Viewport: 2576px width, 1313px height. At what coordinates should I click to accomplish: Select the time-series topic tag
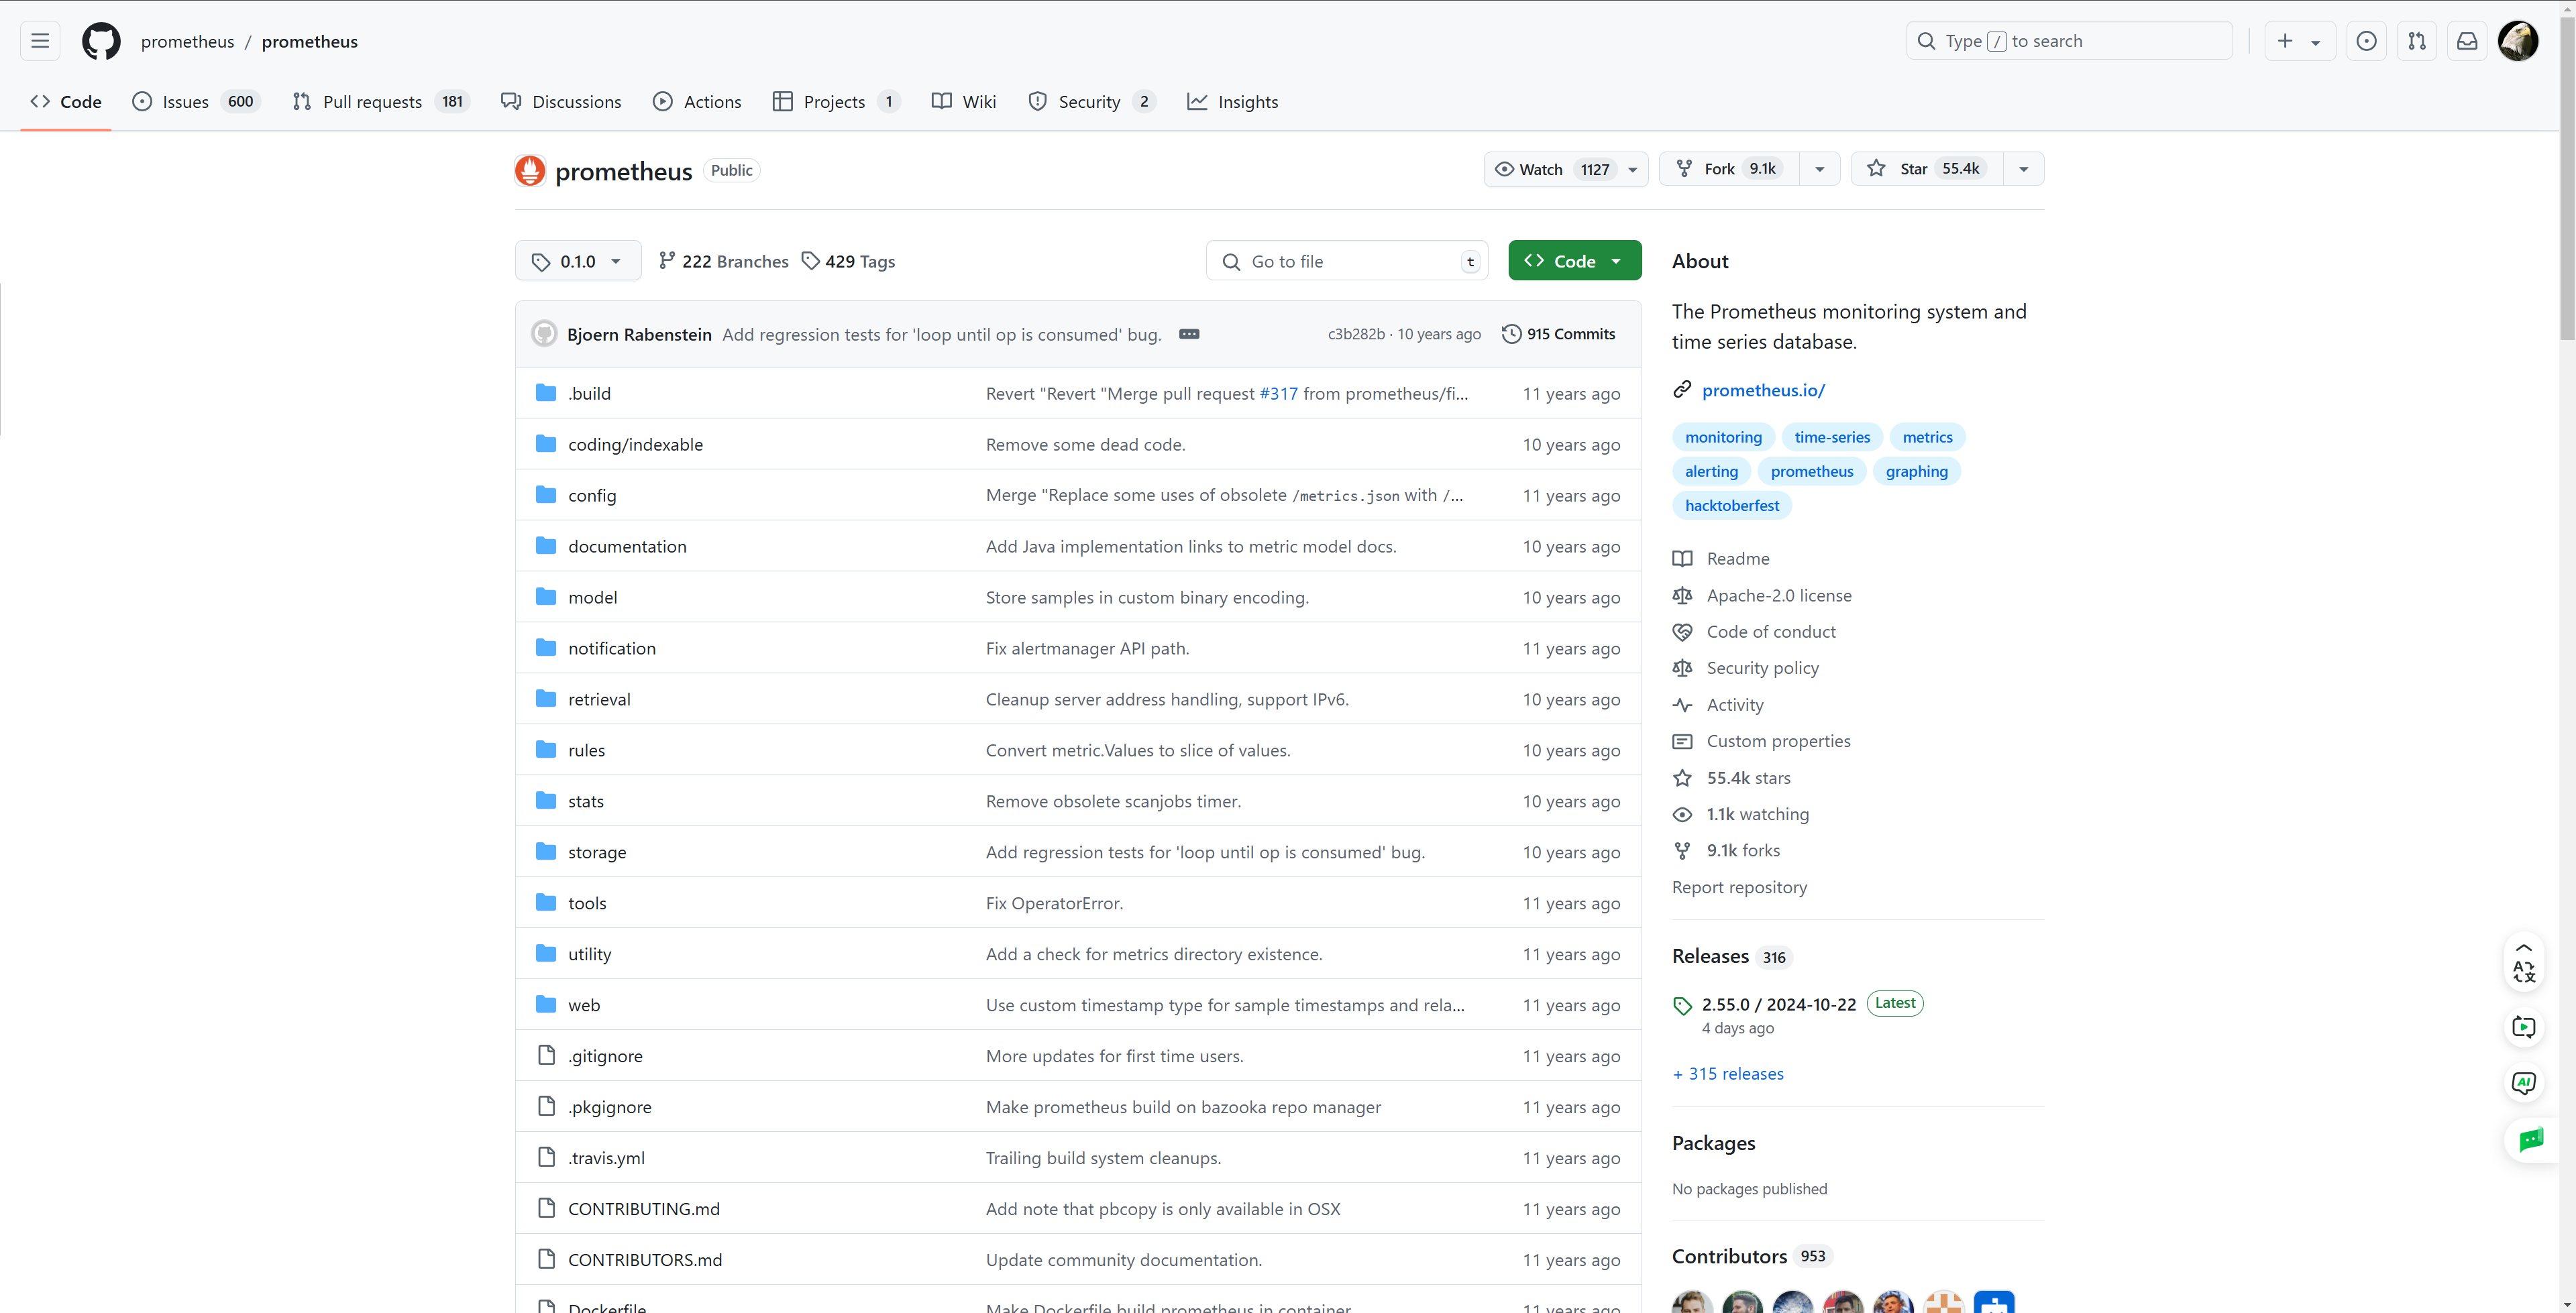coord(1832,437)
